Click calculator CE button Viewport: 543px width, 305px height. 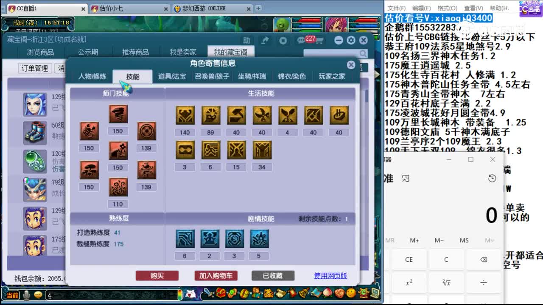tap(409, 260)
